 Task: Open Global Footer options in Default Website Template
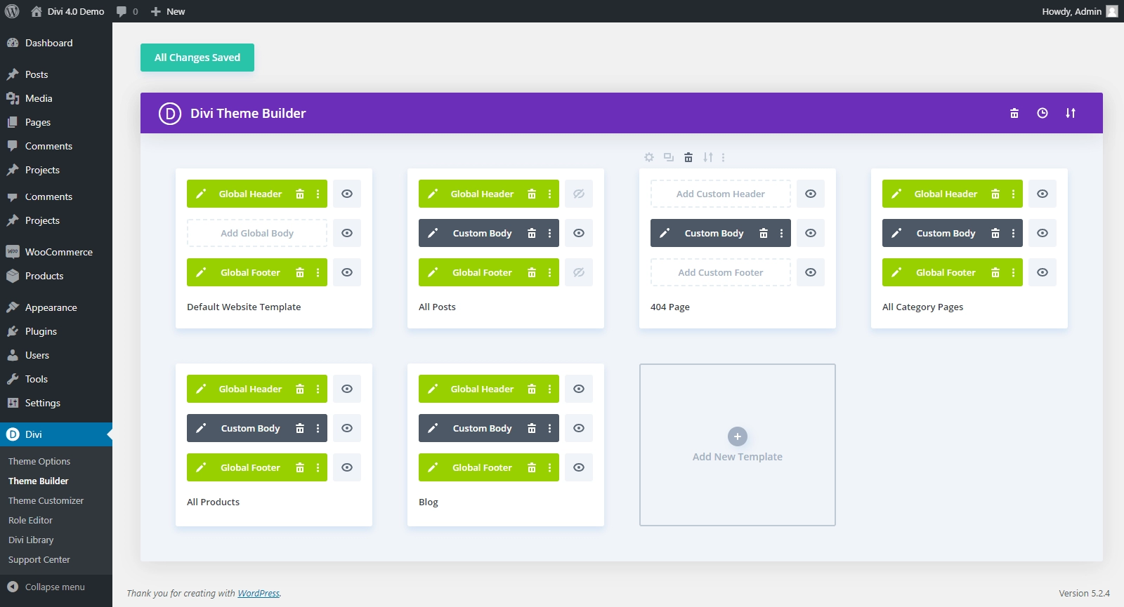coord(318,272)
